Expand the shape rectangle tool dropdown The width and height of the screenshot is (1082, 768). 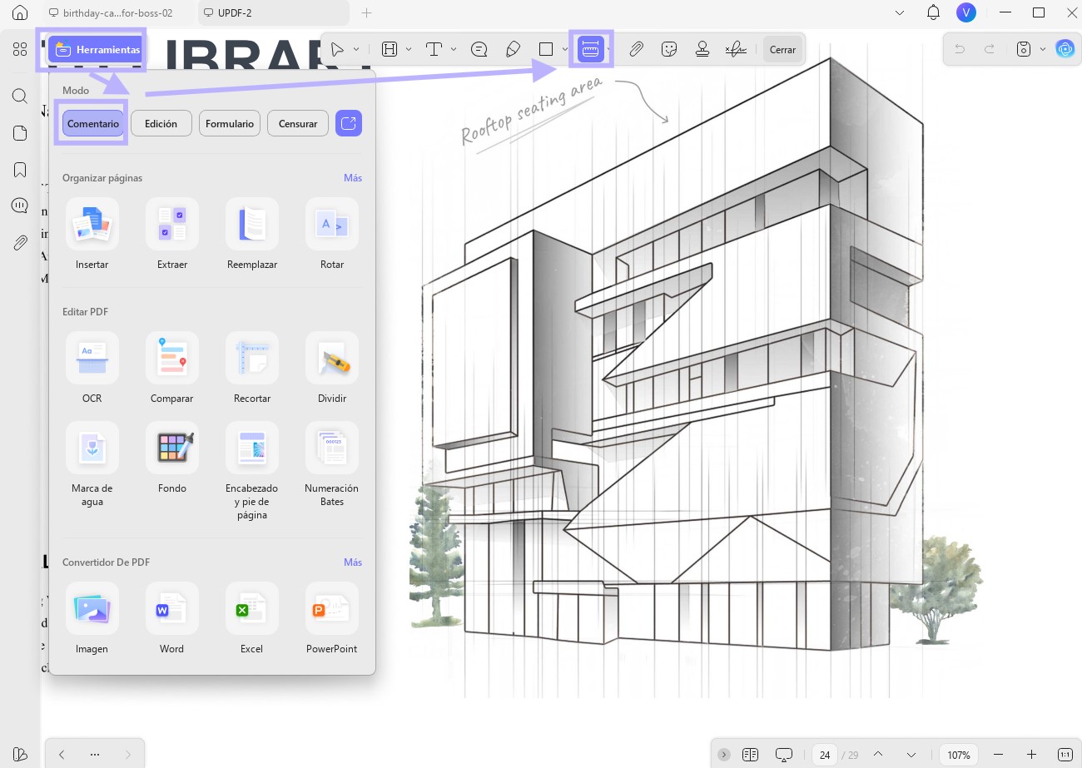pyautogui.click(x=564, y=49)
